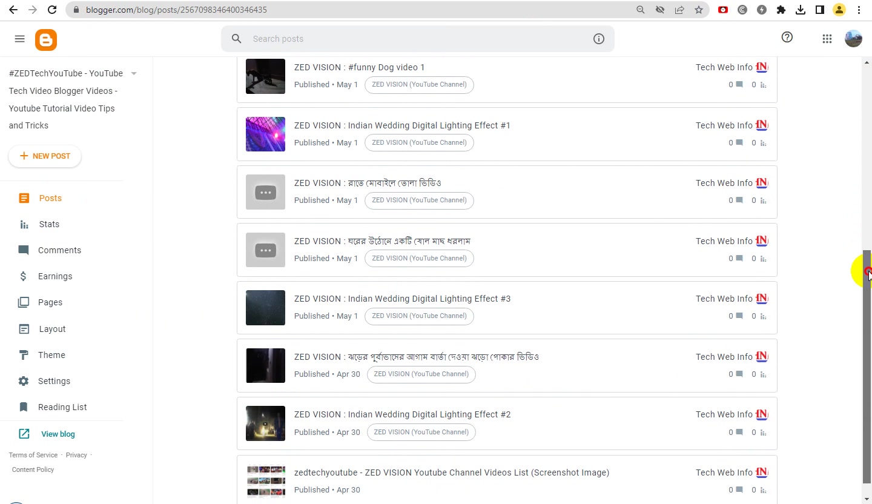The image size is (872, 504).
Task: Bookmark this page with the star icon
Action: click(699, 10)
